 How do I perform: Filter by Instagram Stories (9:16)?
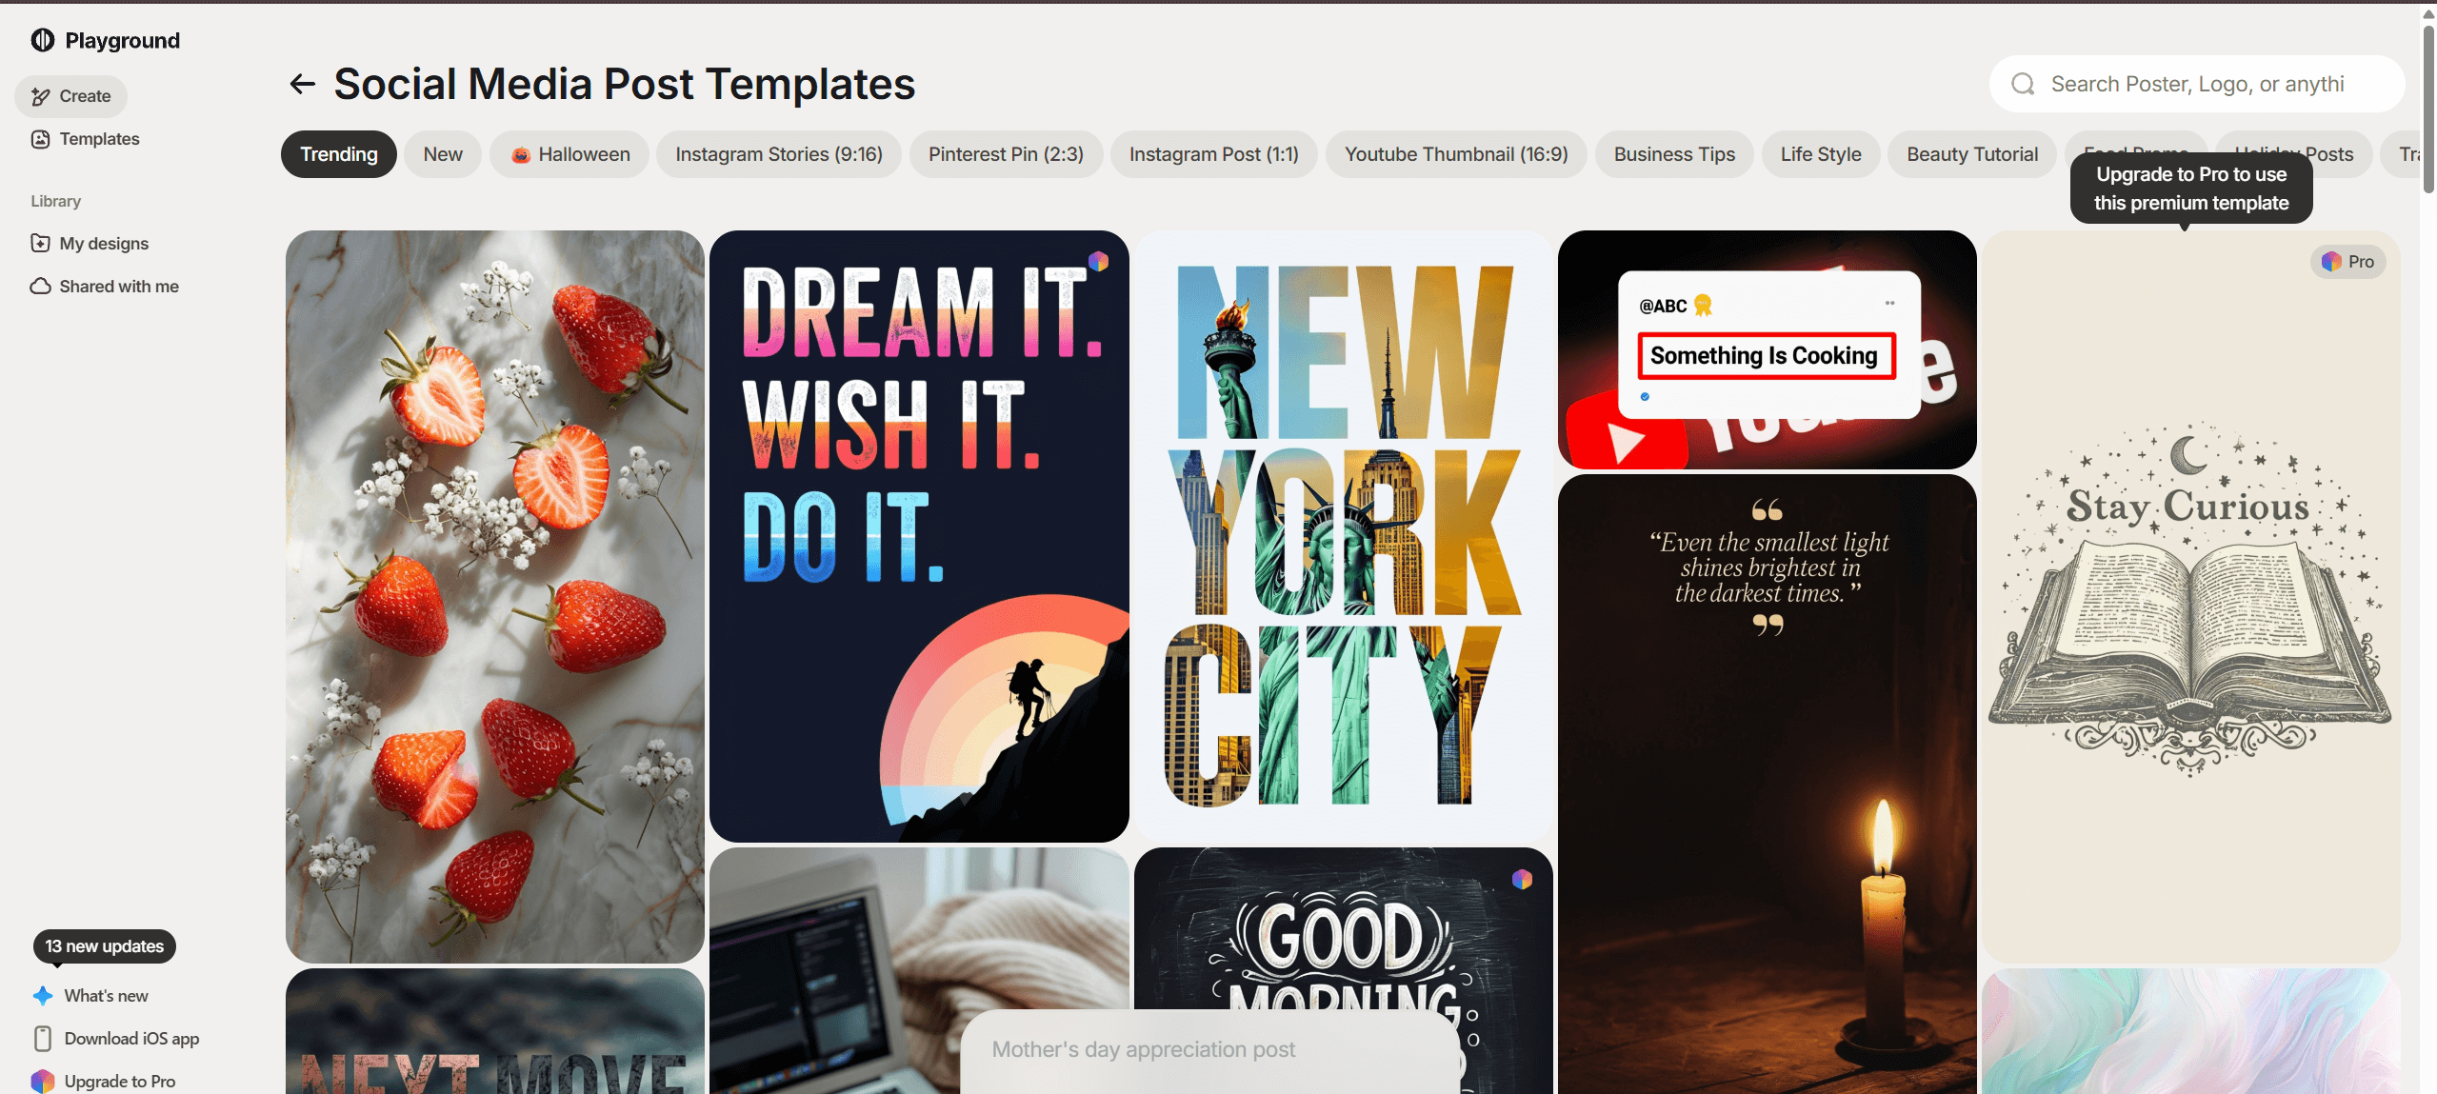(779, 154)
